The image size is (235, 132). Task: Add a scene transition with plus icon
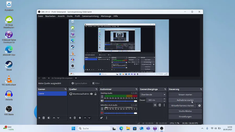[x=155, y=105]
